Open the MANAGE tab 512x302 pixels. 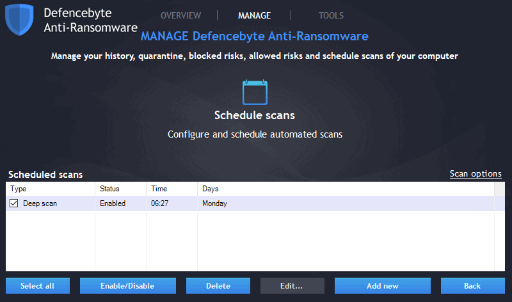coord(254,15)
